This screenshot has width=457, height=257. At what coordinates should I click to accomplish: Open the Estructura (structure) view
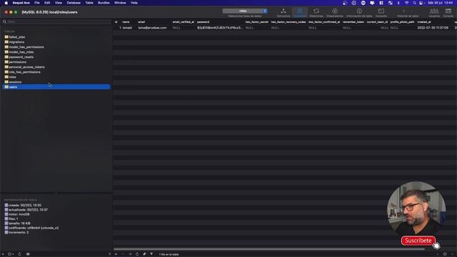[283, 13]
